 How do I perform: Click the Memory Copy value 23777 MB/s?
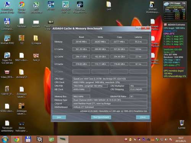[119, 42]
